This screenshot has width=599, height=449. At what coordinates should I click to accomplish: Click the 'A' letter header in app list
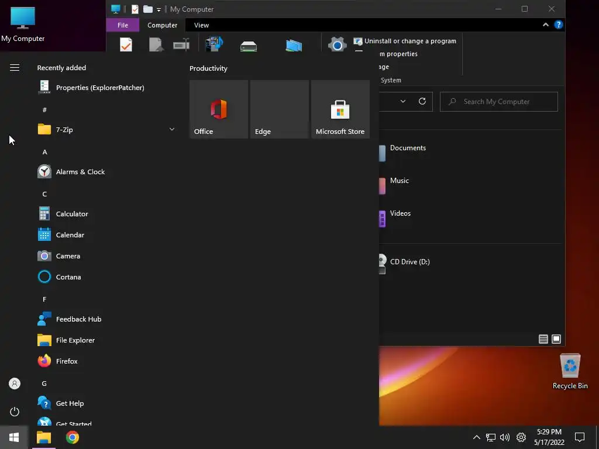click(44, 152)
